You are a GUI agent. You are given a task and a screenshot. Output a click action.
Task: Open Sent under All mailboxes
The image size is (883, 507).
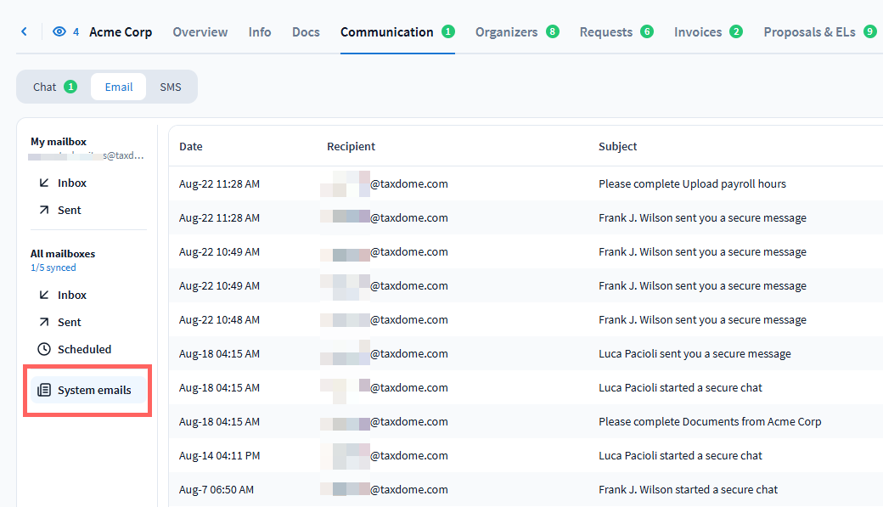(x=69, y=322)
